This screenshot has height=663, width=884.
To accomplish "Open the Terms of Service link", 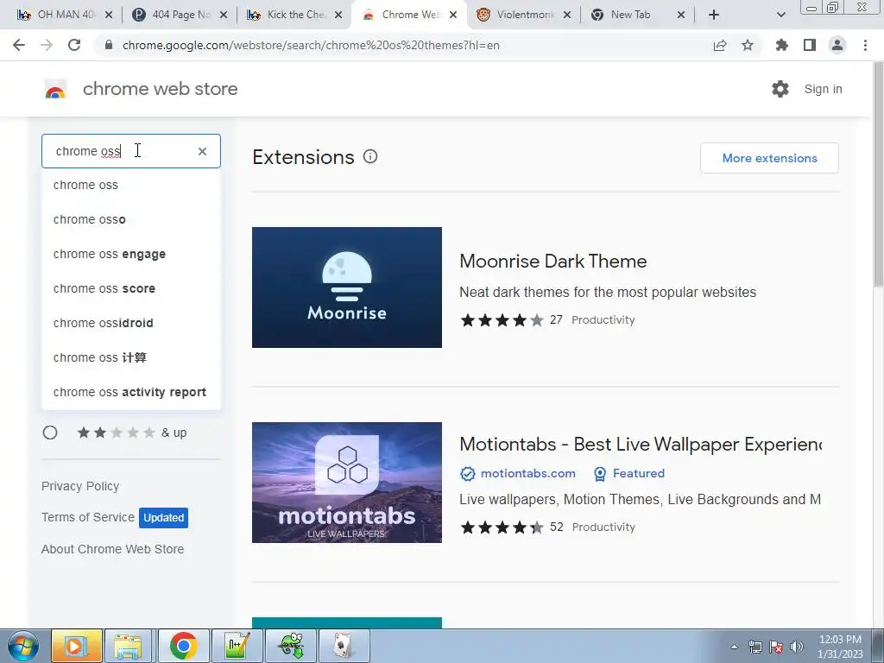I will pos(88,517).
